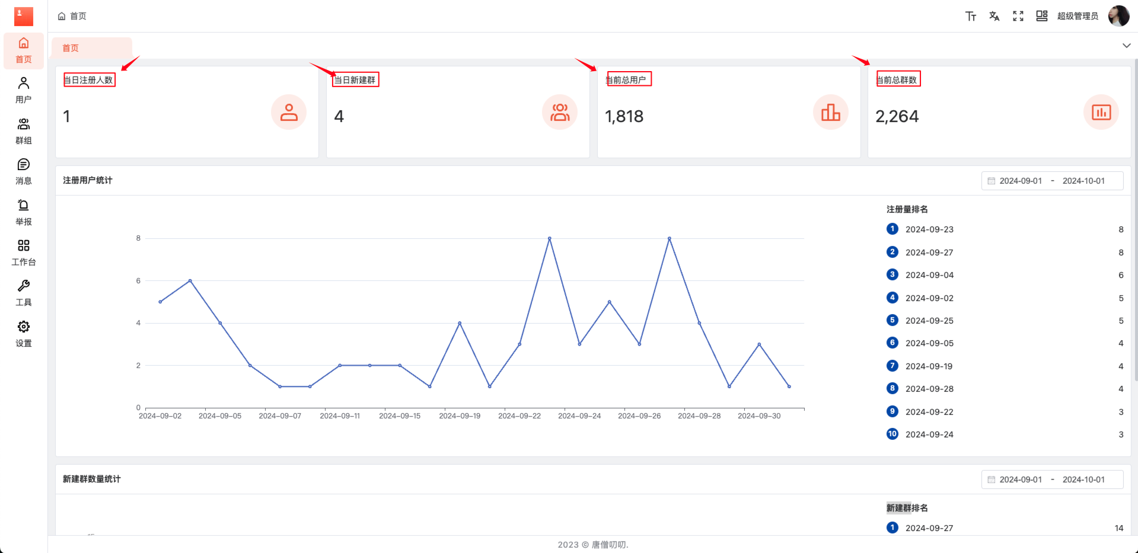Open date range picker for 新建群数量统计

pos(1052,480)
